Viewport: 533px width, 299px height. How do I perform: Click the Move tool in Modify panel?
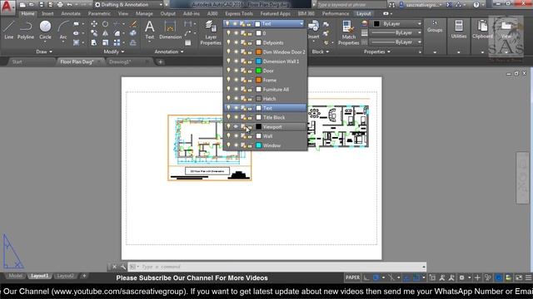[x=94, y=24]
